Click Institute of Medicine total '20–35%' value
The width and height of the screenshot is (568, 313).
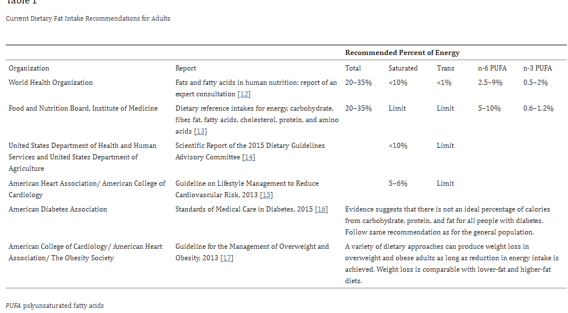(x=358, y=108)
